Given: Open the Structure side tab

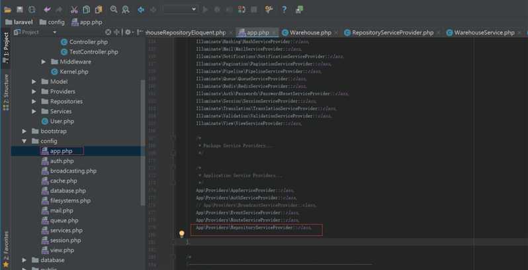Looking at the screenshot, I should tap(6, 92).
